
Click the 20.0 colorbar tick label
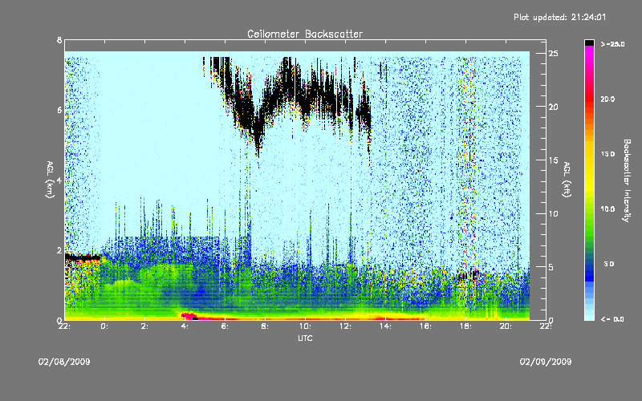[607, 99]
